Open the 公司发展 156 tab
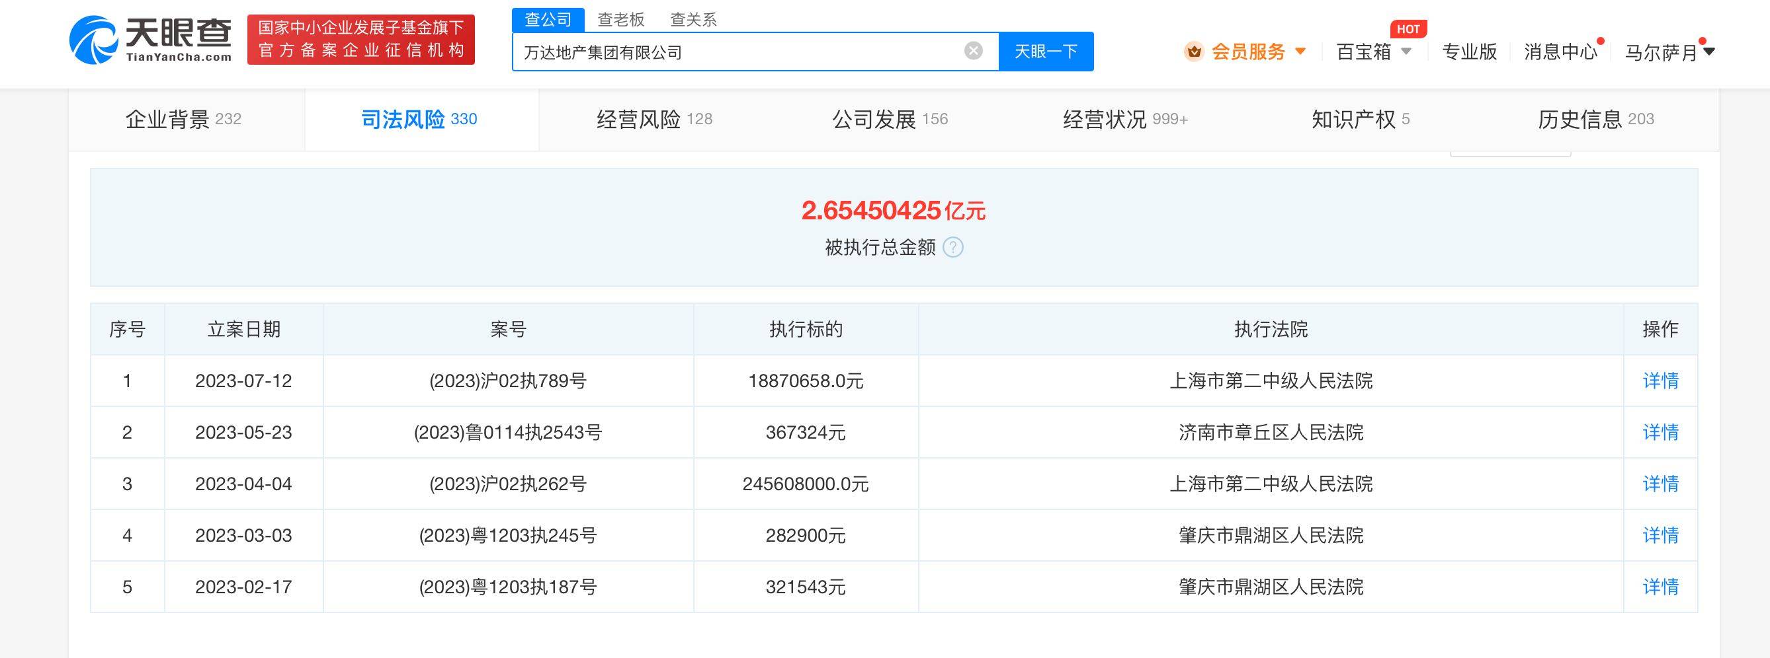1770x658 pixels. pyautogui.click(x=890, y=120)
